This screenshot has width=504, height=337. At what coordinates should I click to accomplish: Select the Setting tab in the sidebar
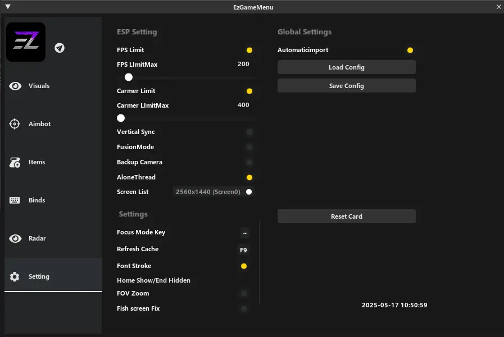tap(39, 276)
